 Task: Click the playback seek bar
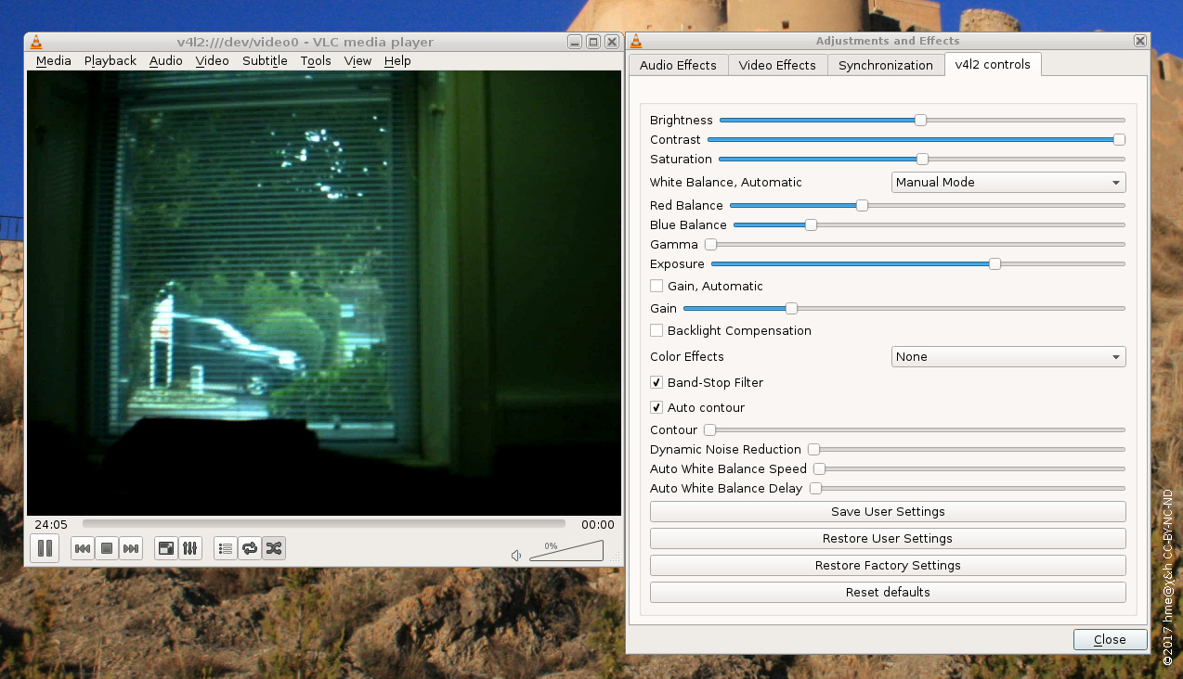click(323, 524)
